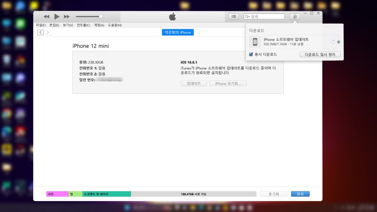The height and width of the screenshot is (212, 377).
Task: Click the 용량: 238.30GB text
Action: pos(91,62)
